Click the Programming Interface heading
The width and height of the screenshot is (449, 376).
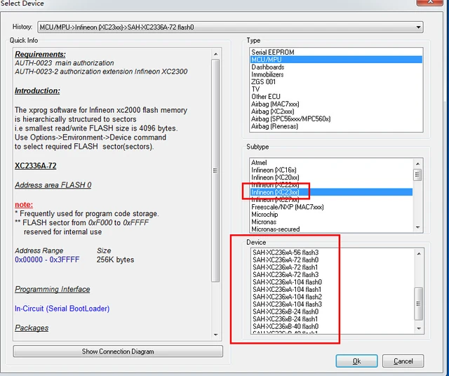pyautogui.click(x=53, y=289)
